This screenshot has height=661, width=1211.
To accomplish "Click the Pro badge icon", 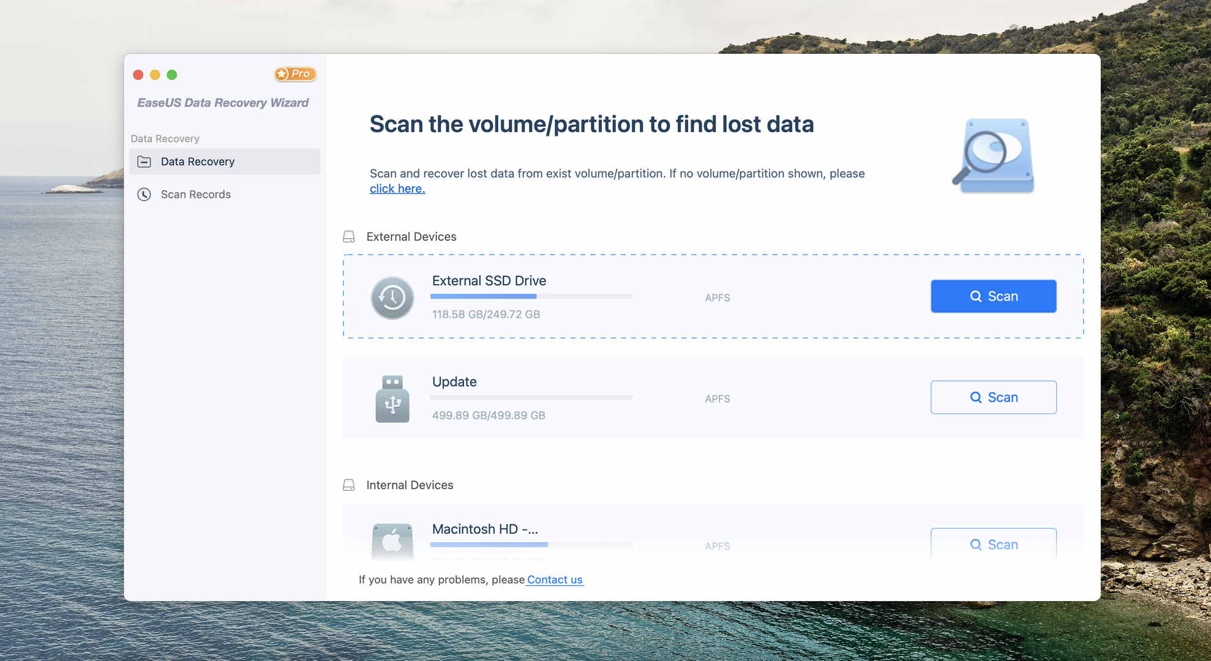I will (295, 74).
